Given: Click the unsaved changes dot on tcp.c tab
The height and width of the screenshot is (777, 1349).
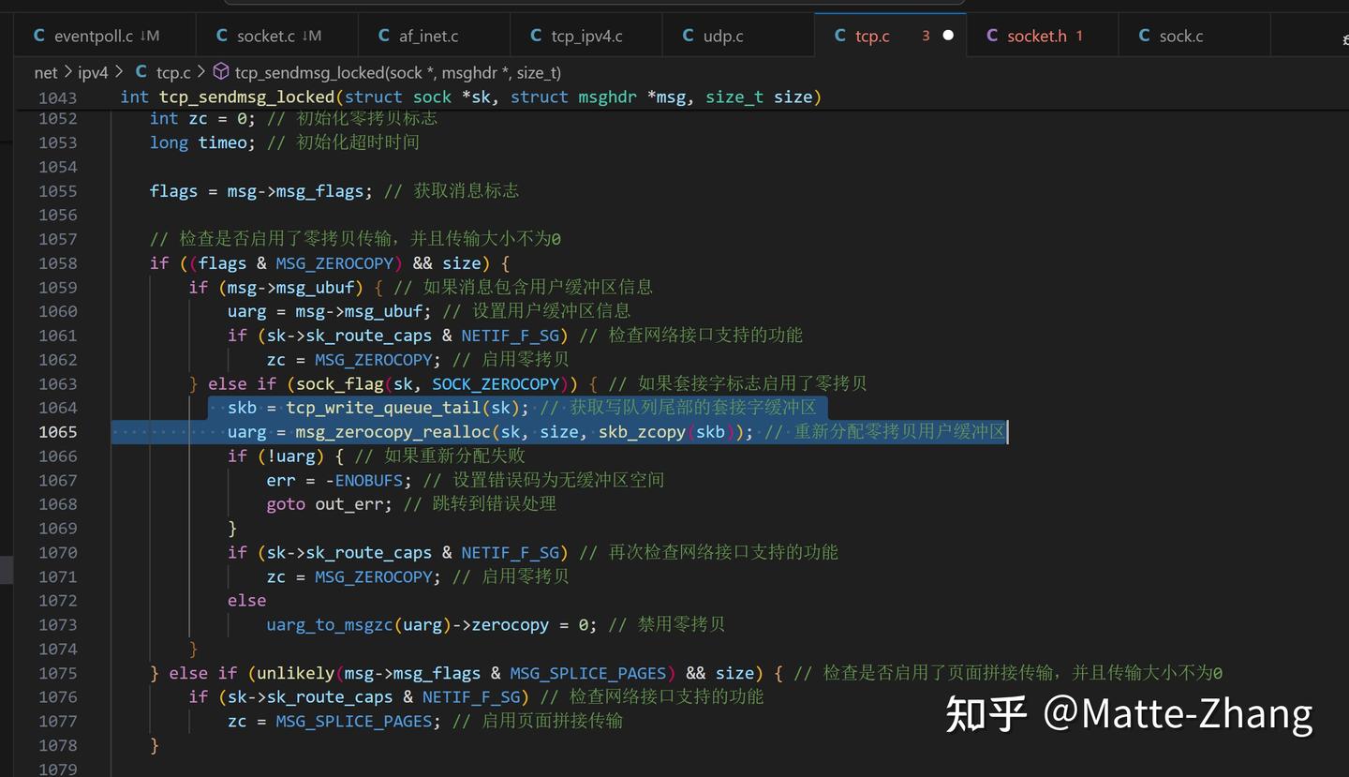Looking at the screenshot, I should [x=946, y=35].
